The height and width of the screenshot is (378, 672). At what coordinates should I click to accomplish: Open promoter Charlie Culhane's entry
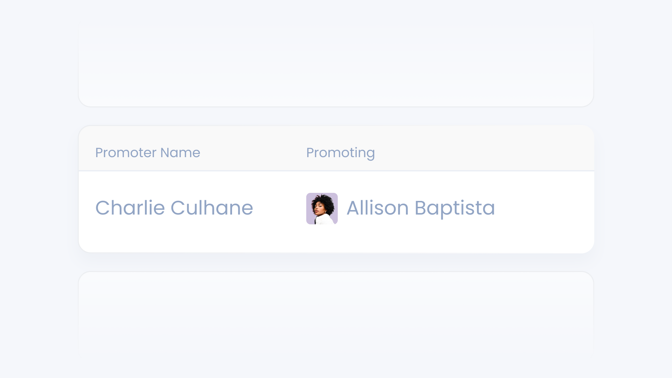coord(174,208)
